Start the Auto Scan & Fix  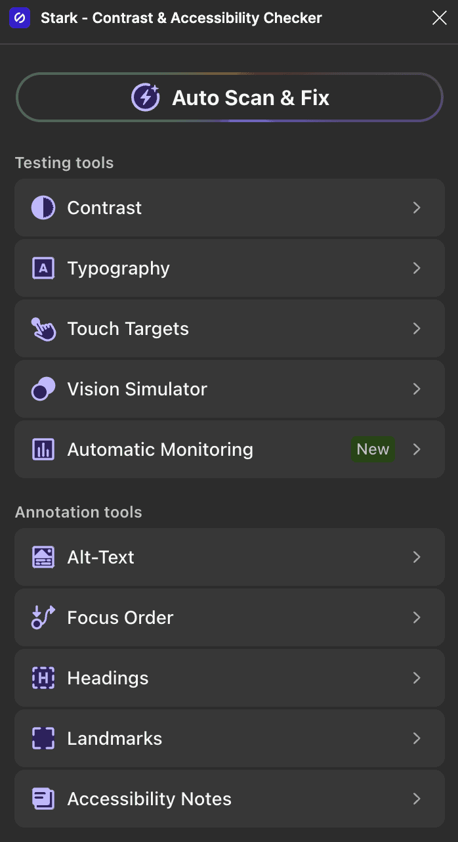(230, 97)
